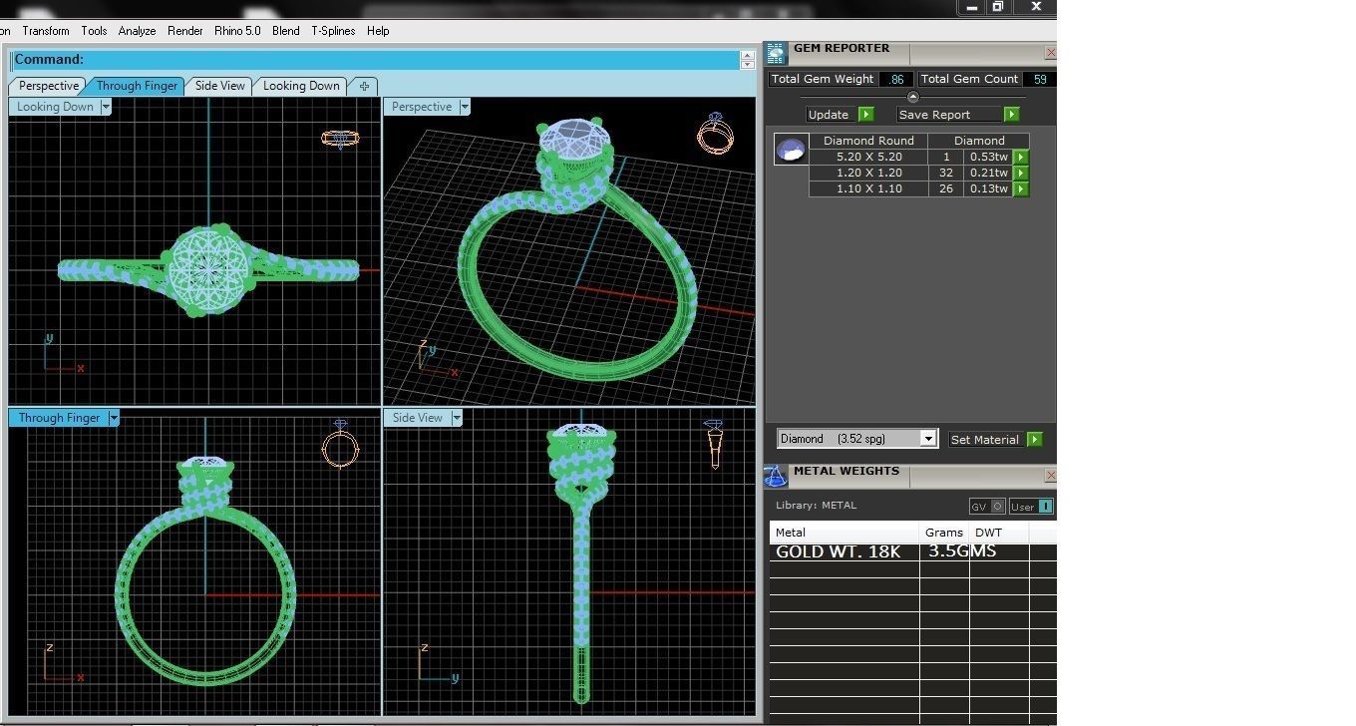Switch to the Side View viewport tab

[x=219, y=86]
